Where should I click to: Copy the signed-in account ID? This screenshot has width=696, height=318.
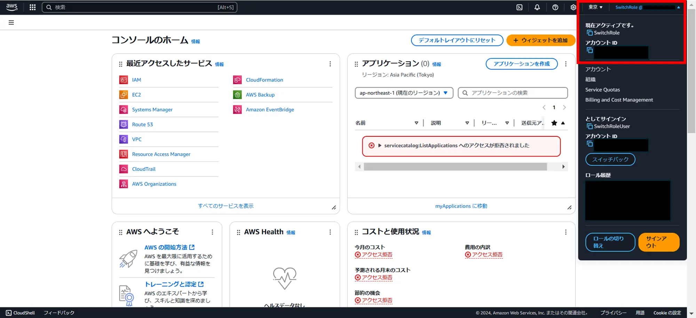coord(590,144)
